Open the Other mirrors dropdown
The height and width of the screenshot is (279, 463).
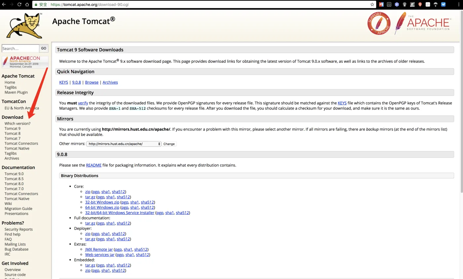tap(123, 144)
